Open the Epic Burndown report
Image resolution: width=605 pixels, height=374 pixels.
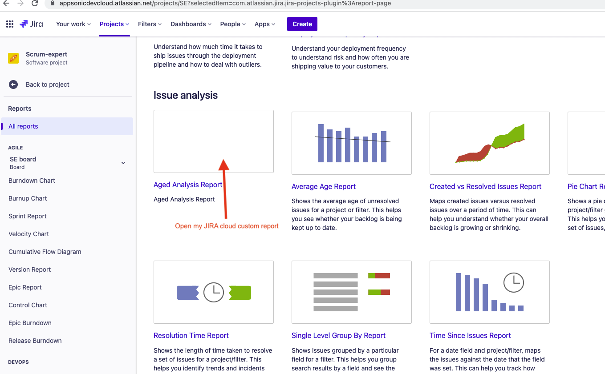click(x=30, y=323)
